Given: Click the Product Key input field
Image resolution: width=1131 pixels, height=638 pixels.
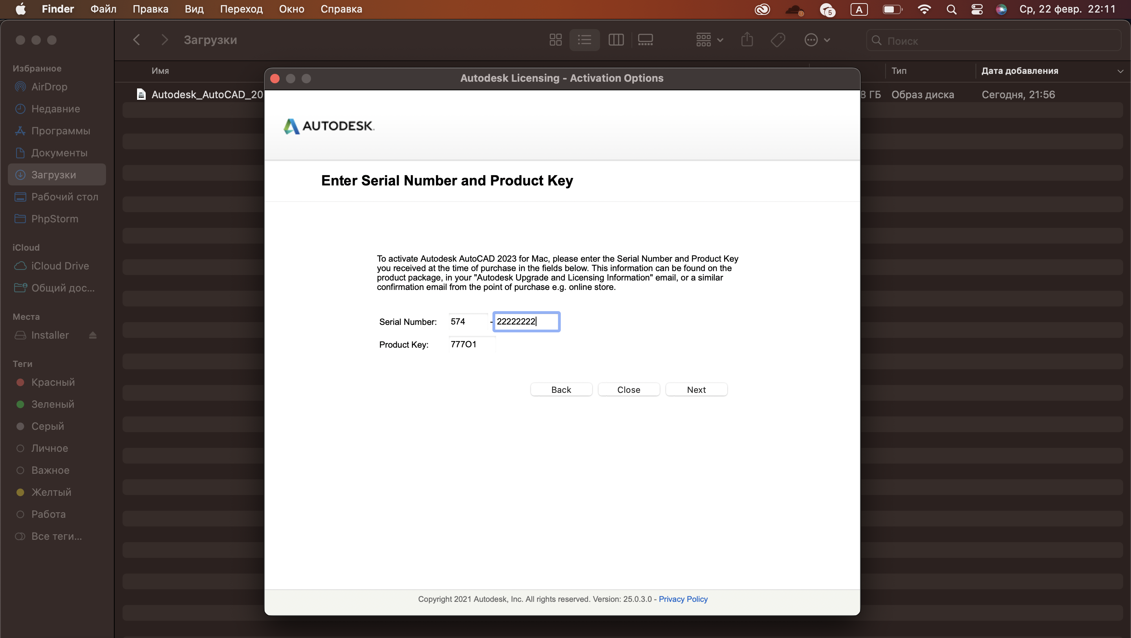Looking at the screenshot, I should (472, 344).
